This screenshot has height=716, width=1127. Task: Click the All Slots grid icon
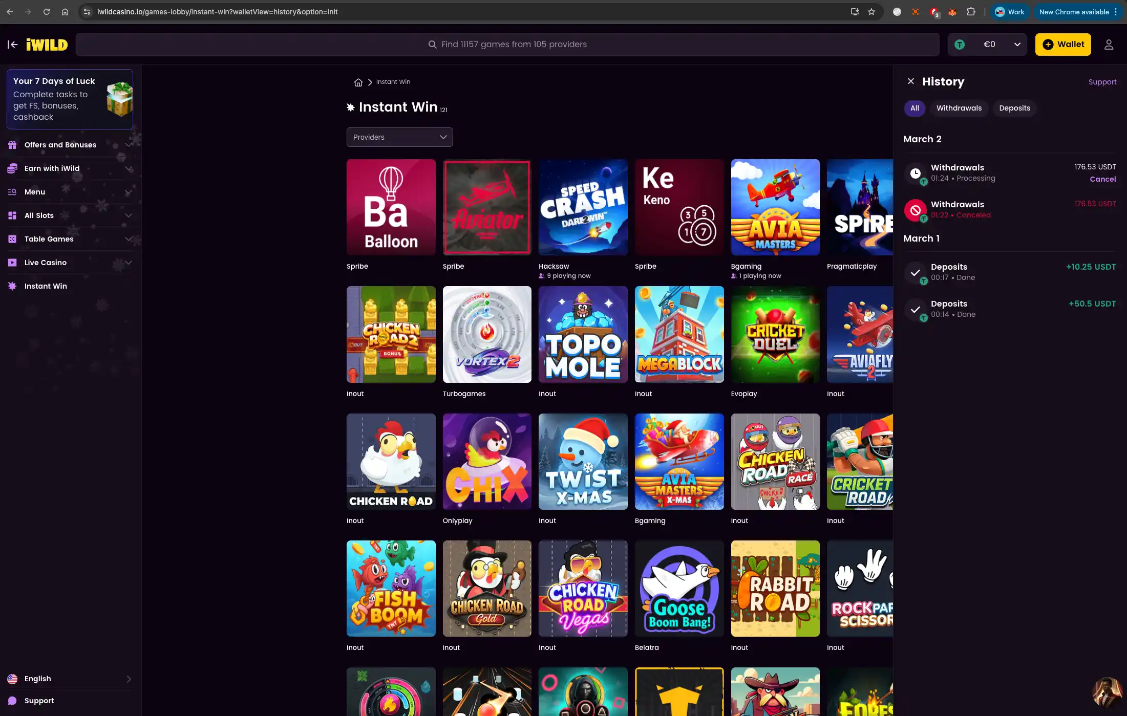coord(12,215)
